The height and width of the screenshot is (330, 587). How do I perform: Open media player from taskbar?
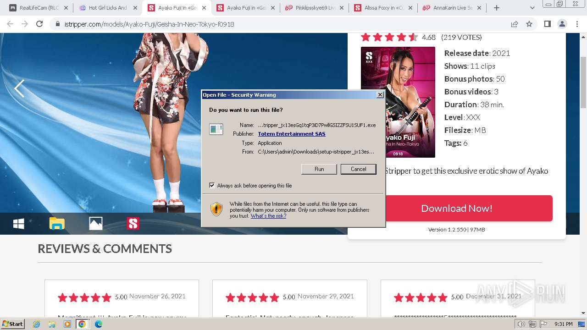(67, 324)
